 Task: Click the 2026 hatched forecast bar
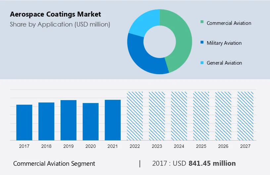pos(223,116)
